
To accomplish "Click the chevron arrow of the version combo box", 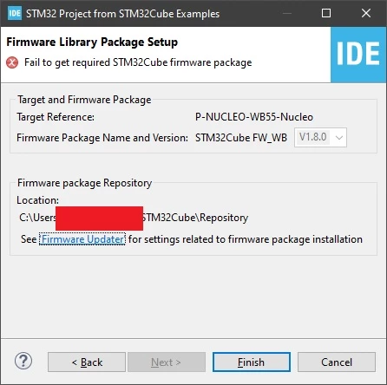I will coord(339,138).
